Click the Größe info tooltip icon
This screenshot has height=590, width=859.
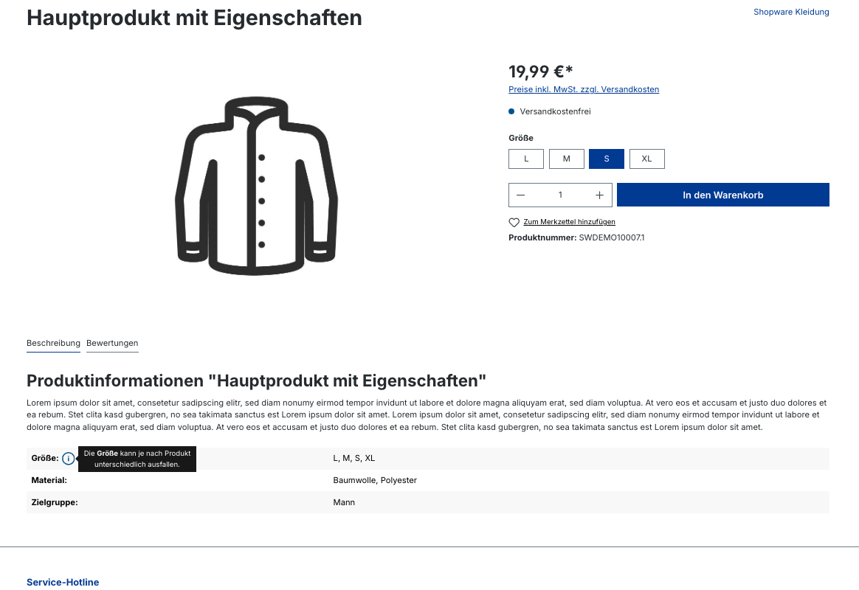(68, 459)
